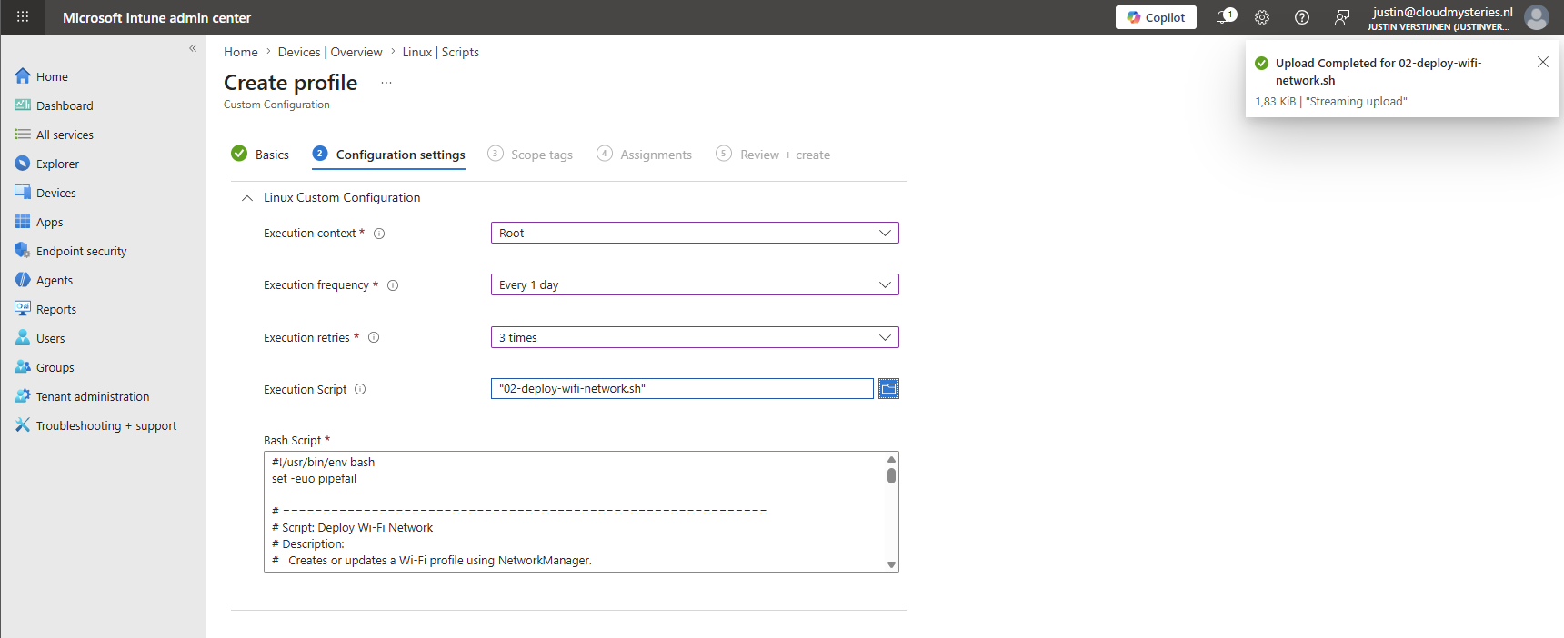Open the Execution context dropdown
This screenshot has height=638, width=1564.
(695, 233)
